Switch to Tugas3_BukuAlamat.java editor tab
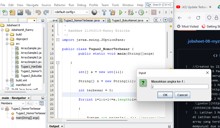220x128 pixels. (x=127, y=20)
